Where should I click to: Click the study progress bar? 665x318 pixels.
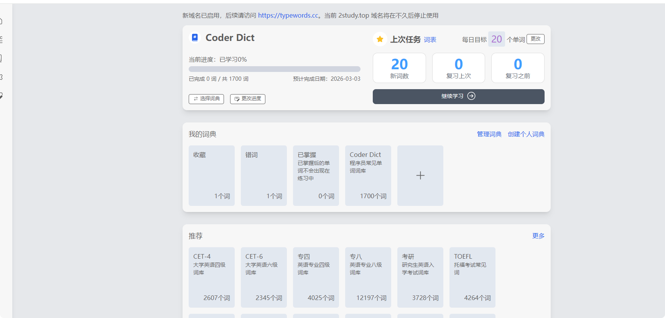pos(275,69)
